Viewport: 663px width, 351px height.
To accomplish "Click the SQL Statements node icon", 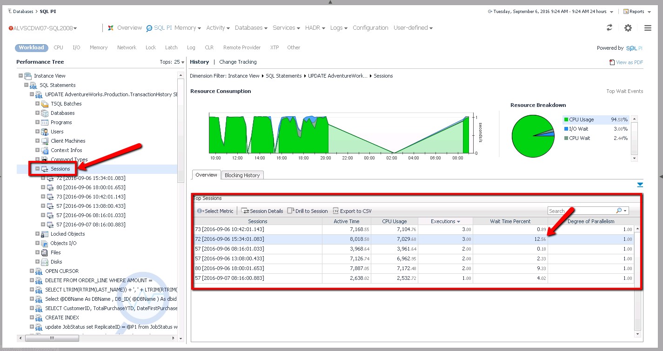I will tap(33, 85).
